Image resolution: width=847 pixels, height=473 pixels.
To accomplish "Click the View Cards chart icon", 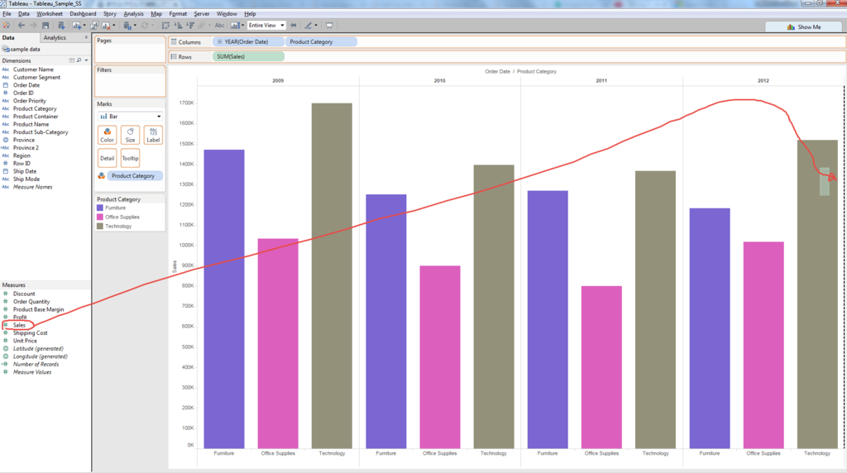I will [x=235, y=26].
